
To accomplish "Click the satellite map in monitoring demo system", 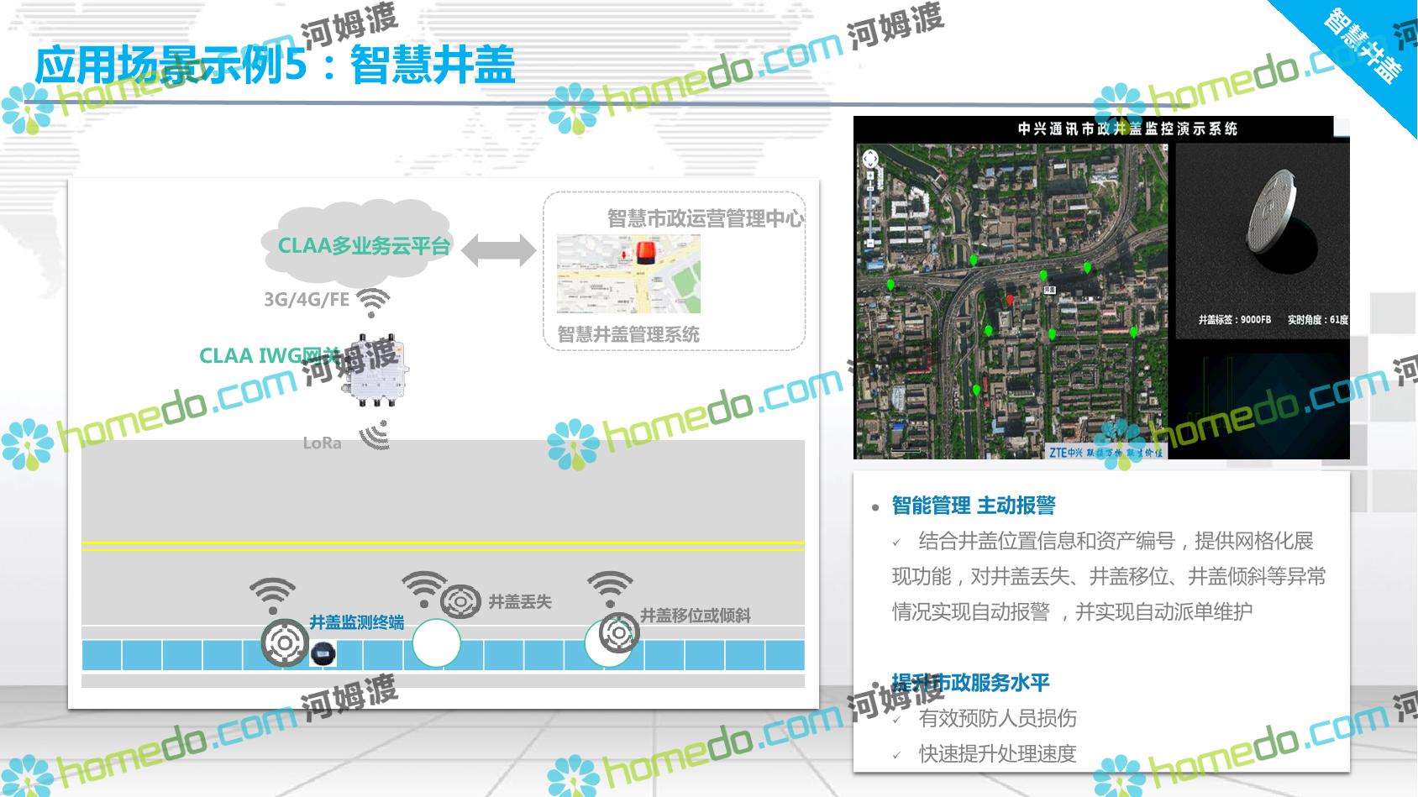I will [x=1012, y=301].
